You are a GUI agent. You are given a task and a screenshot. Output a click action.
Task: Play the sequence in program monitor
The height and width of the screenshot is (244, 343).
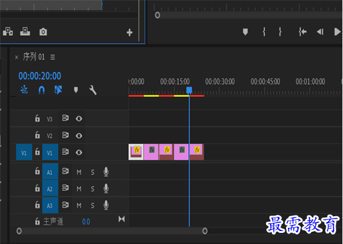coord(337,32)
